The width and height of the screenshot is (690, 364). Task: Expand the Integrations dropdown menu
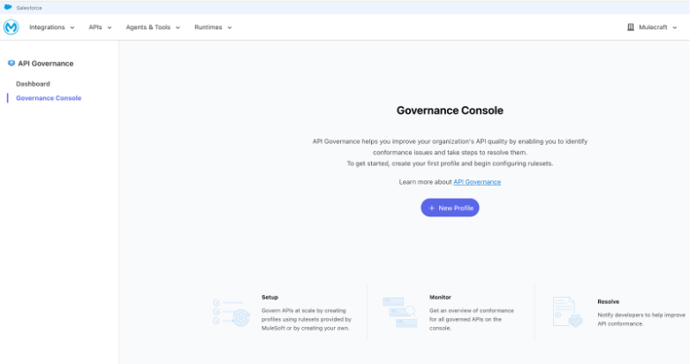pos(51,27)
